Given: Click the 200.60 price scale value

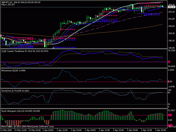Looking at the screenshot, I should tap(171, 26).
